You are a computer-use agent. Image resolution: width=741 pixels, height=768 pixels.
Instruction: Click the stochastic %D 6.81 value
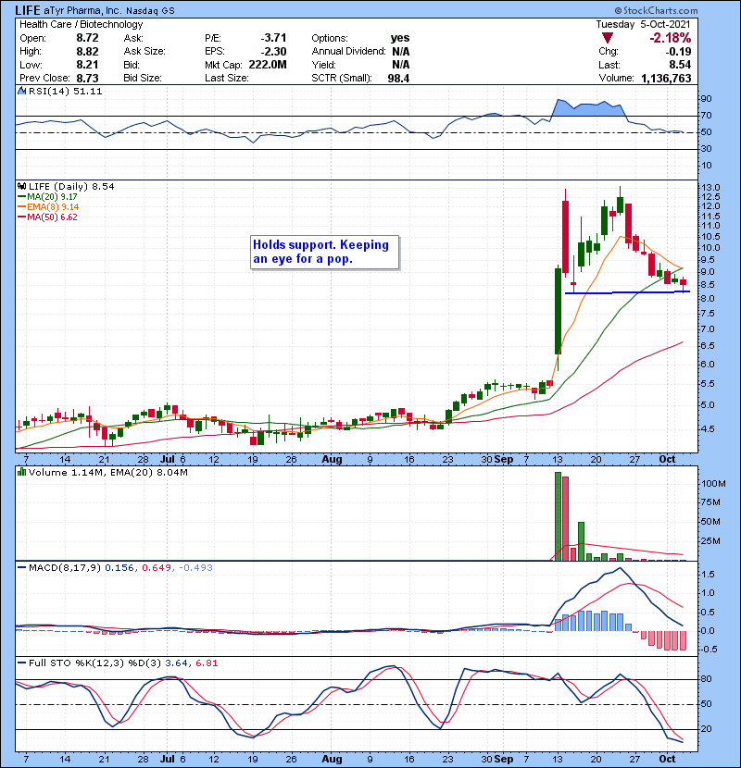pyautogui.click(x=207, y=663)
